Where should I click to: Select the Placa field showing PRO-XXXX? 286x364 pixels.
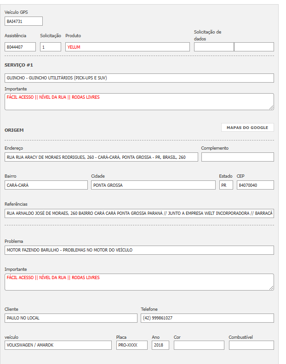[132, 345]
